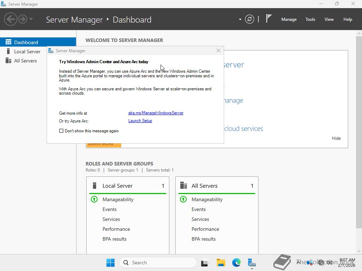Open the notifications flag icon
This screenshot has width=362, height=271.
click(269, 19)
